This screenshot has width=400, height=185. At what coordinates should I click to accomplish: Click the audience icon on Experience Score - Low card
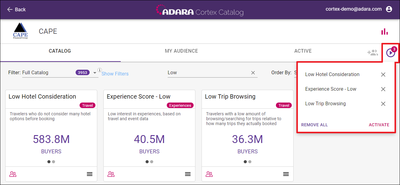click(111, 174)
